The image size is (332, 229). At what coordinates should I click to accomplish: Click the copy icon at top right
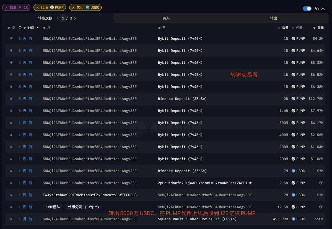(317, 9)
